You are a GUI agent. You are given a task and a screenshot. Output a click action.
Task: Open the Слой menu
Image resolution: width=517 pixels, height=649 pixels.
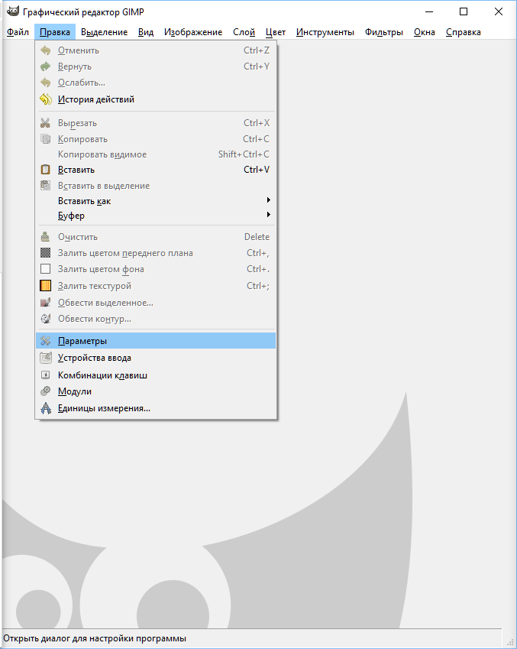(x=244, y=32)
